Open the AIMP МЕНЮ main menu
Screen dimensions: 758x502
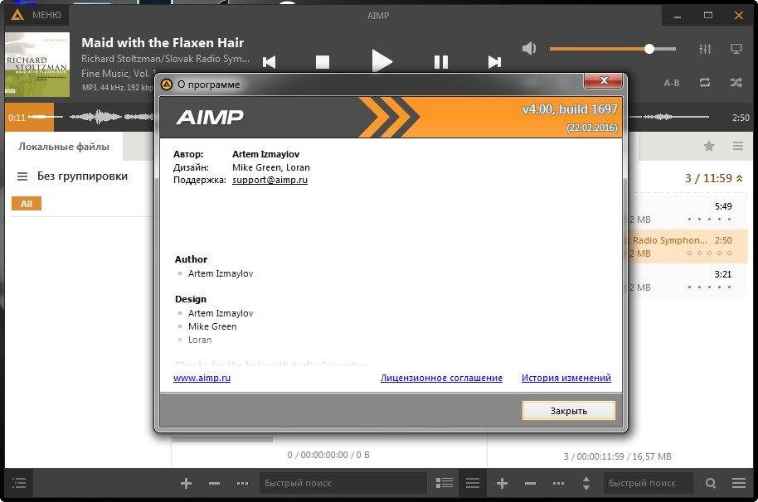(x=37, y=15)
